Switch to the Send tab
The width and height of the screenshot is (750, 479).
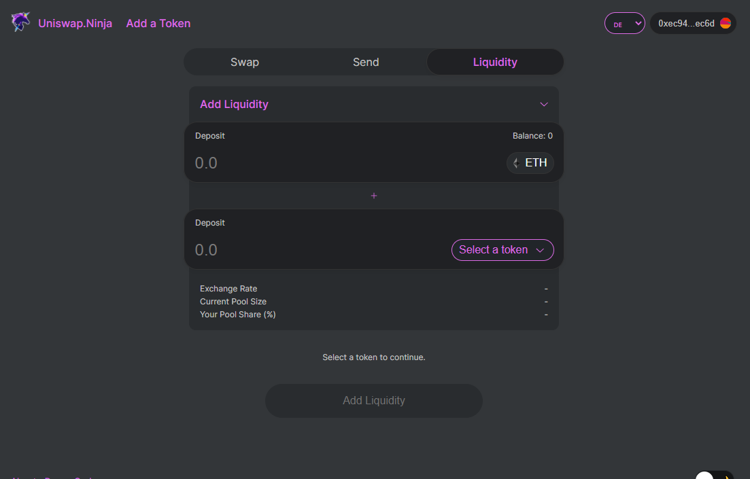[x=366, y=62]
